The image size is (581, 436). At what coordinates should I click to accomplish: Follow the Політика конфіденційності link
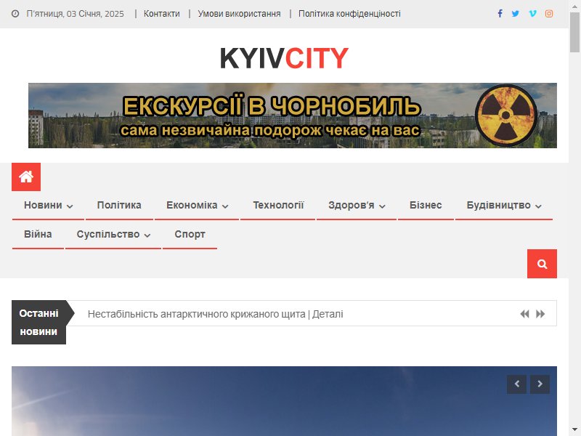click(349, 14)
